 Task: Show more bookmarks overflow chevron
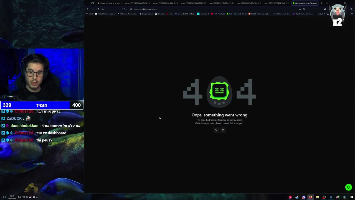click(352, 14)
